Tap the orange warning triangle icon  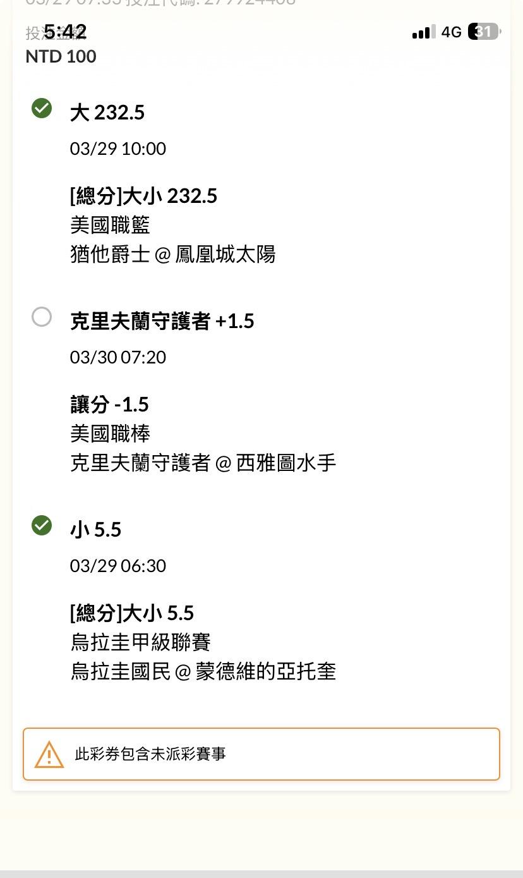pyautogui.click(x=49, y=754)
